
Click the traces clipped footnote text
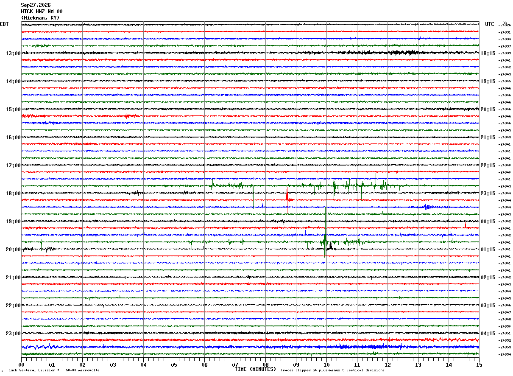pyautogui.click(x=332, y=370)
